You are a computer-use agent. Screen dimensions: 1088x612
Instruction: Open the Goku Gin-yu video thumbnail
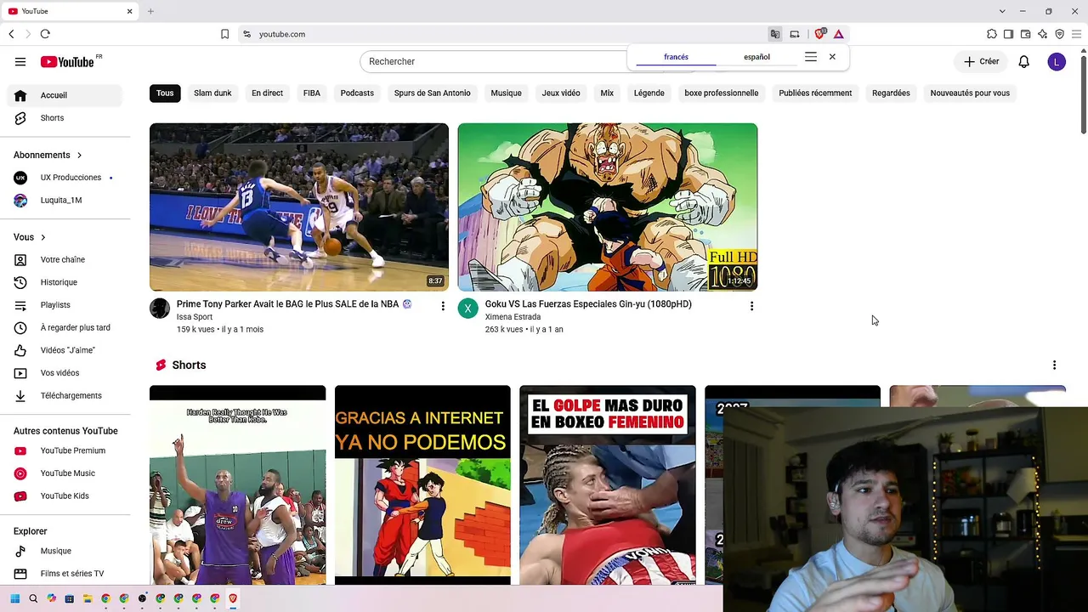(x=608, y=207)
